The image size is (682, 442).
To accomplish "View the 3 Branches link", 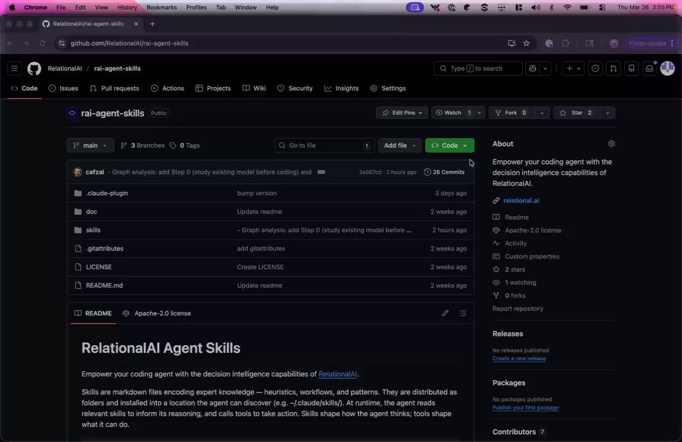I will click(143, 145).
